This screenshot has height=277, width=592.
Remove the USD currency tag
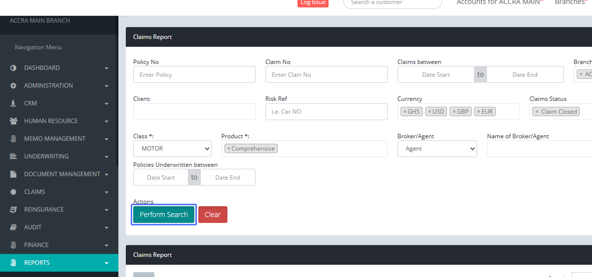430,112
